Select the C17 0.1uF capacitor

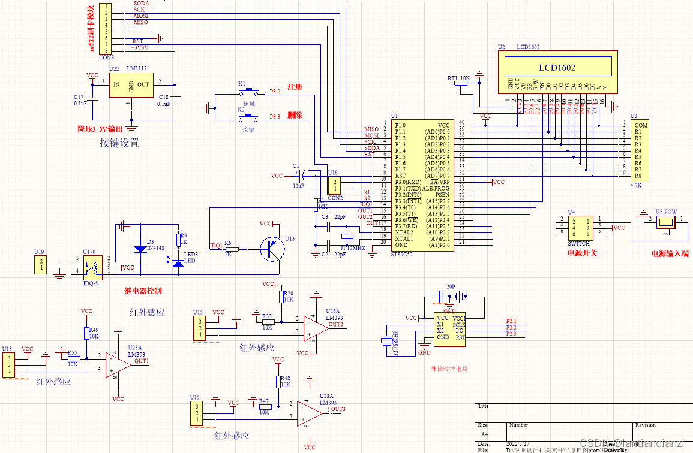click(93, 99)
